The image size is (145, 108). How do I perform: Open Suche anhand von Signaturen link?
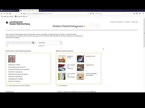(x=71, y=67)
